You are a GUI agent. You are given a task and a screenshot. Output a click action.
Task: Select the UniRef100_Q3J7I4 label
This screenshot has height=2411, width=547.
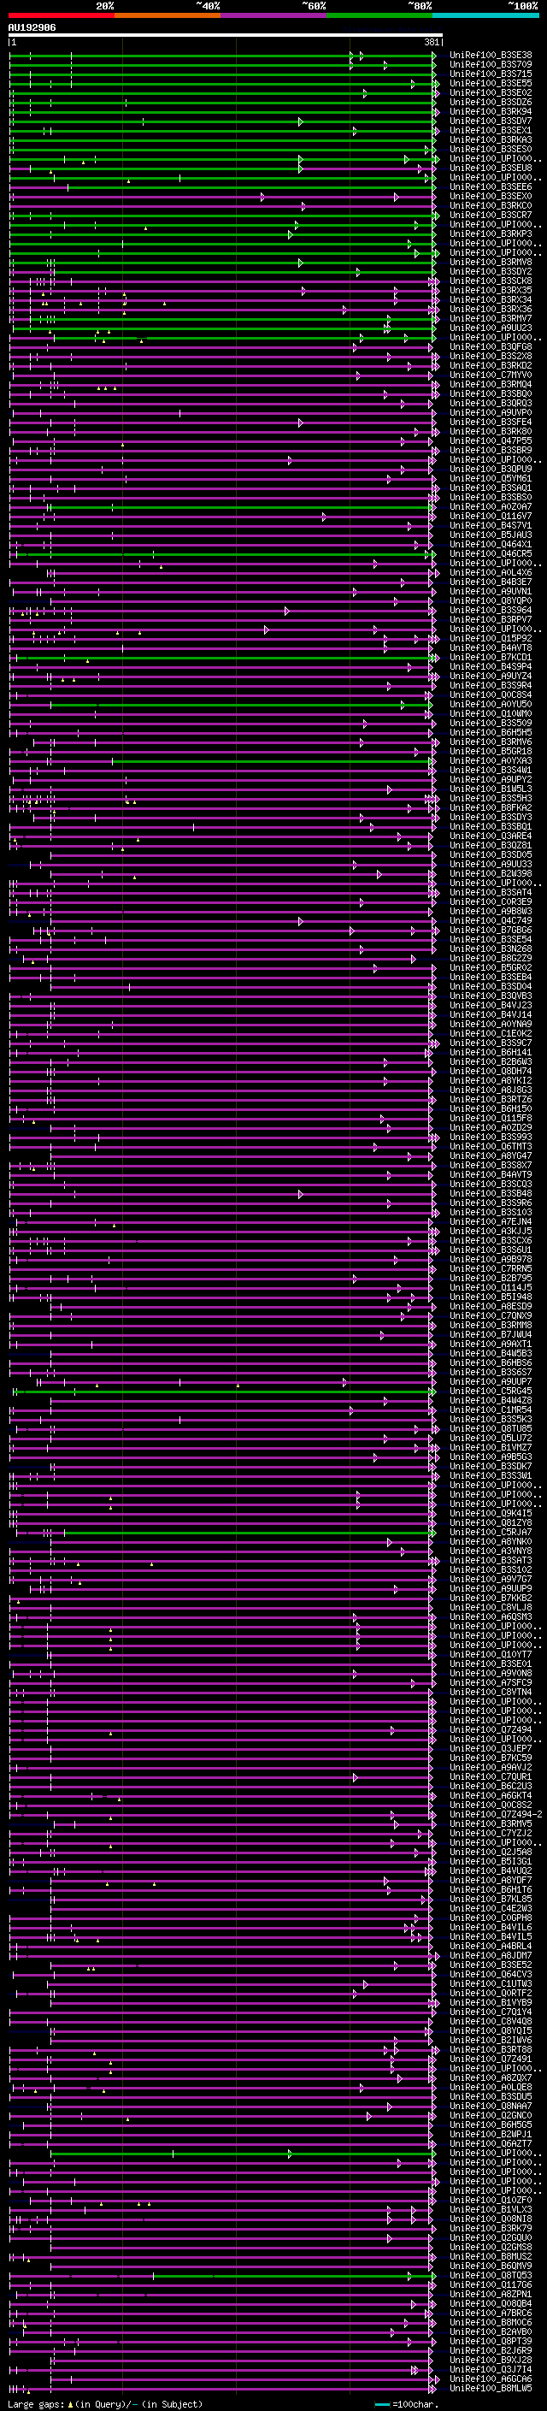coord(491,2371)
